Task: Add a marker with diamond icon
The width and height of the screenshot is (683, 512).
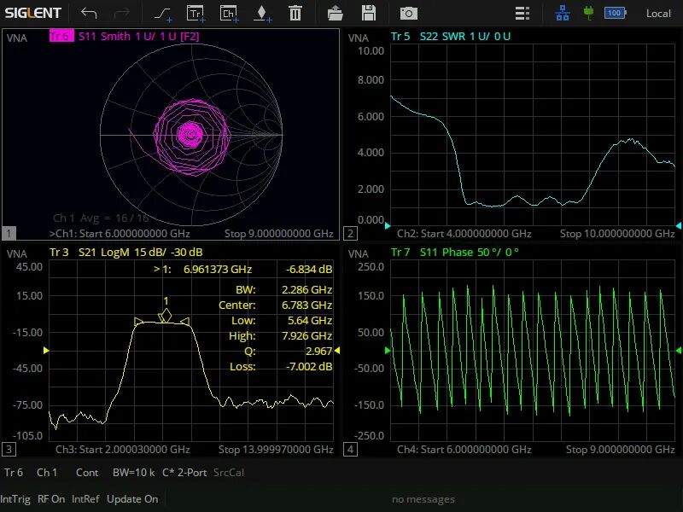Action: (262, 14)
